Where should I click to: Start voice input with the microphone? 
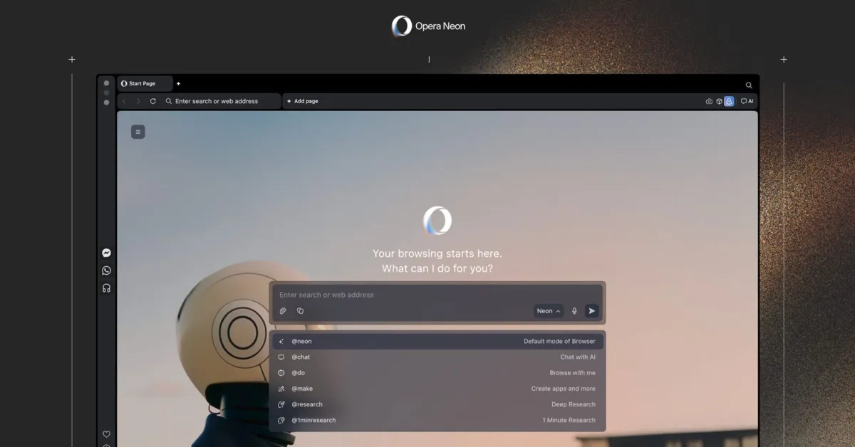[x=574, y=311]
